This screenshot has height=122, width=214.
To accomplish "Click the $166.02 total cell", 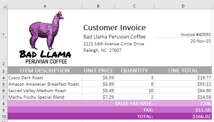I will [x=183, y=116].
